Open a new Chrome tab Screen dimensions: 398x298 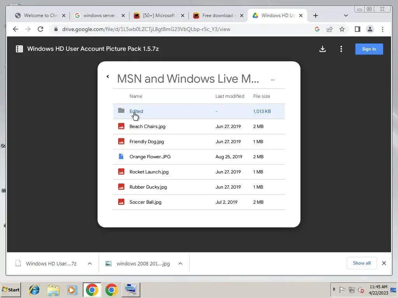click(316, 16)
